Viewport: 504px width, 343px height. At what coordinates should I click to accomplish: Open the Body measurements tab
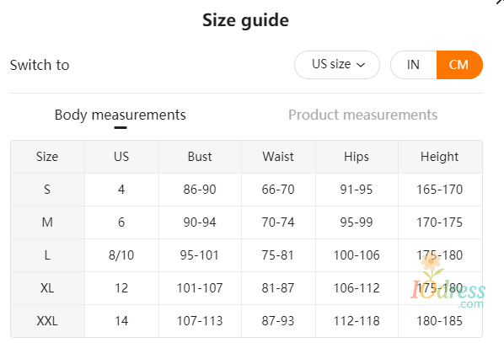click(121, 115)
